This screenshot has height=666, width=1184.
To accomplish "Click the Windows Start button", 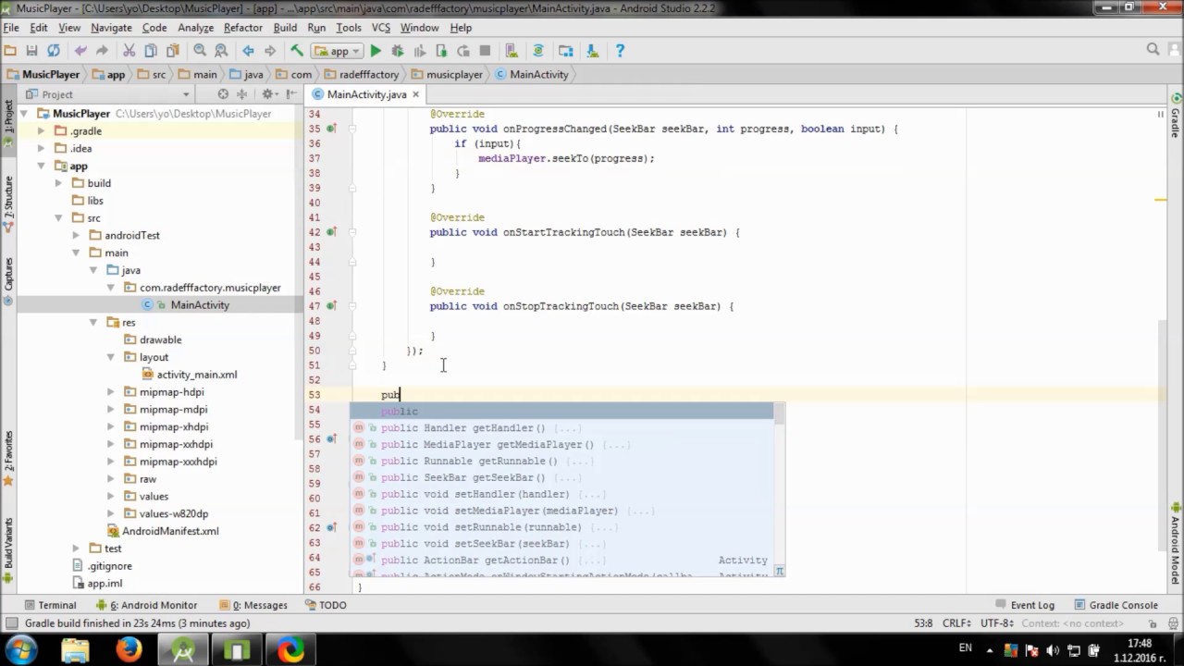I will (20, 650).
